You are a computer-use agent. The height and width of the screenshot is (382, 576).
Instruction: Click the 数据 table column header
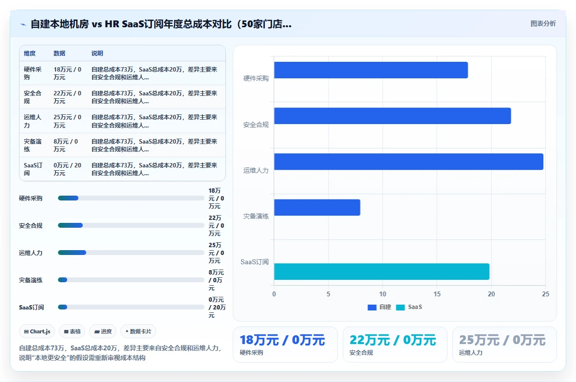[59, 53]
